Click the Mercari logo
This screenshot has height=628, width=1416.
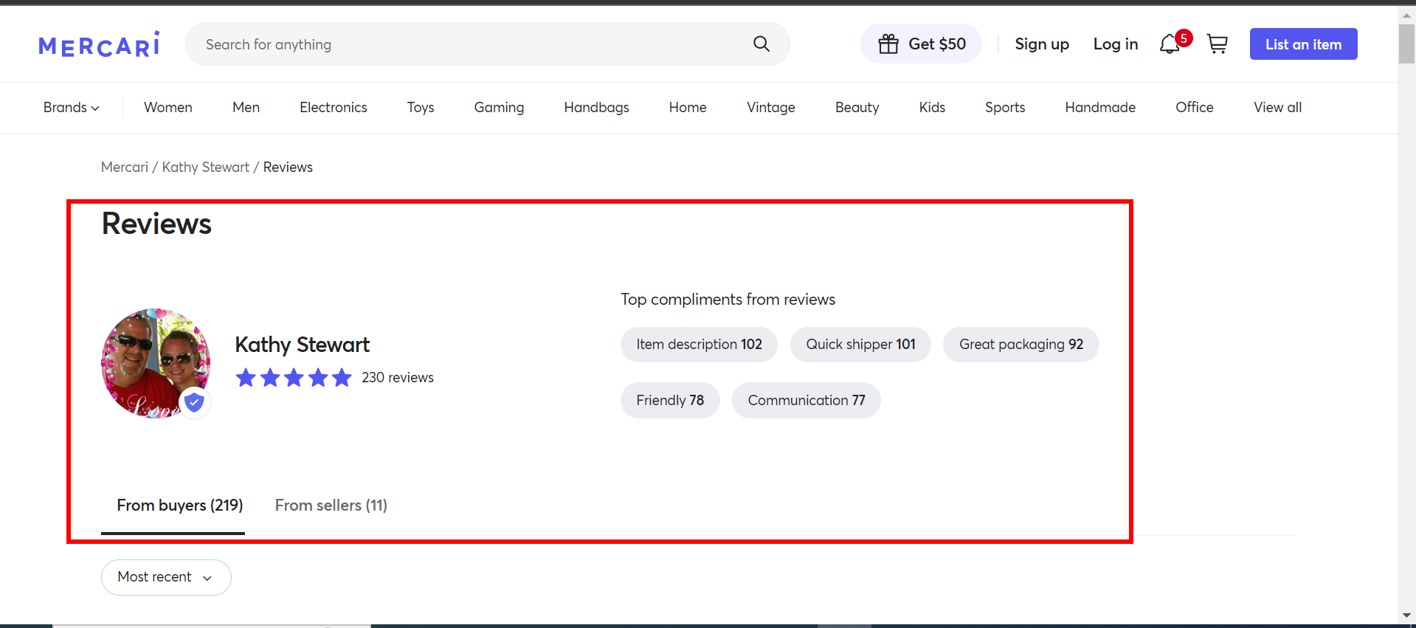click(x=99, y=44)
